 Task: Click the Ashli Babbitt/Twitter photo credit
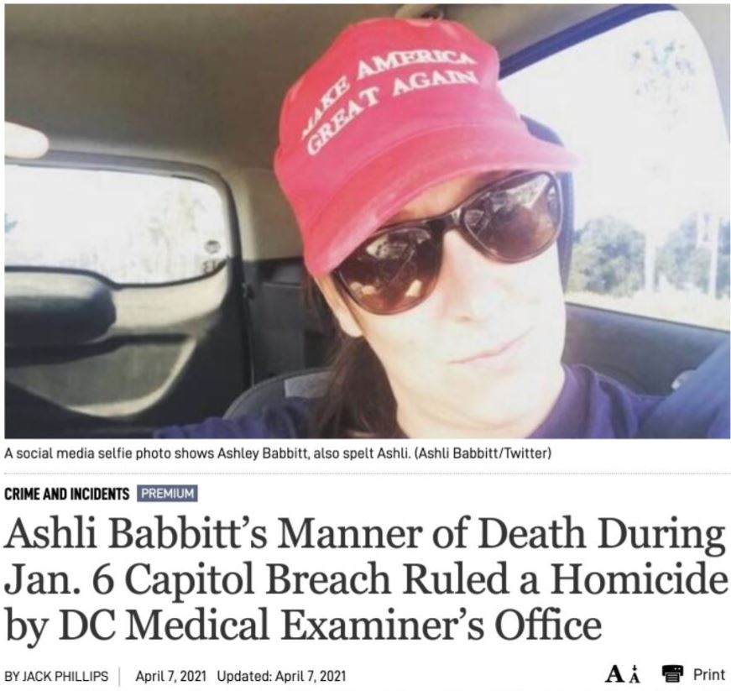tap(483, 453)
